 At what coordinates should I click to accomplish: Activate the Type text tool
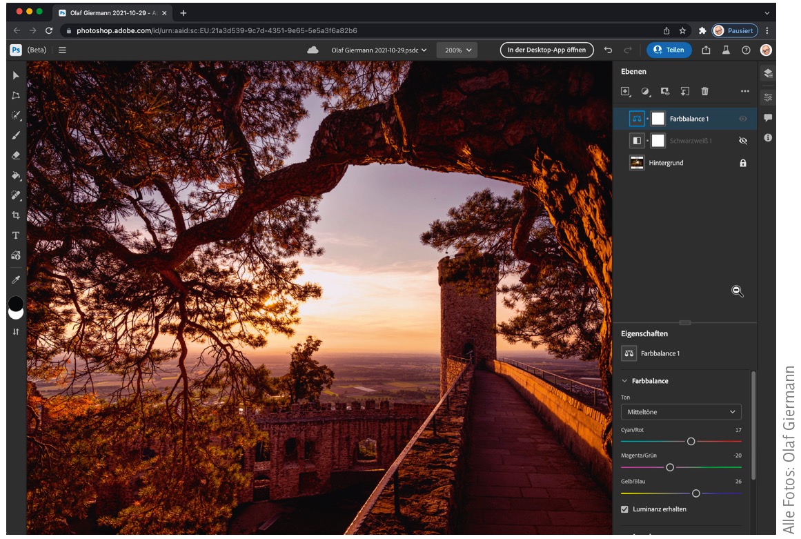[x=16, y=235]
